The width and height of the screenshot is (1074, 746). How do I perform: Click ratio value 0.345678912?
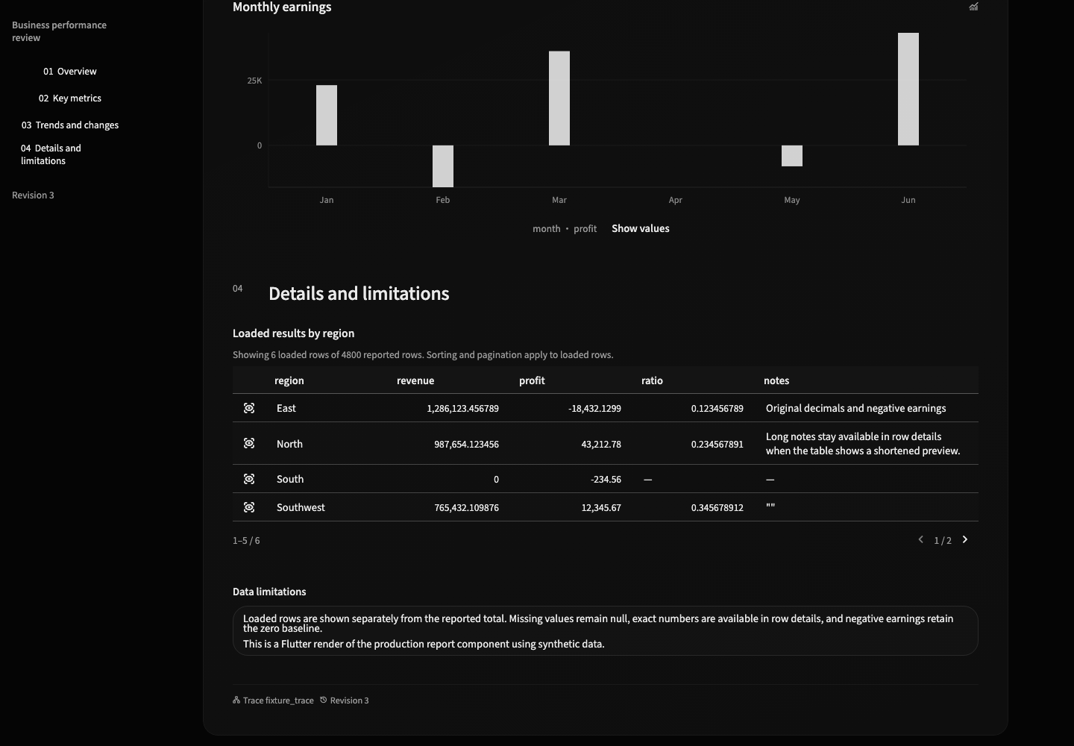717,508
